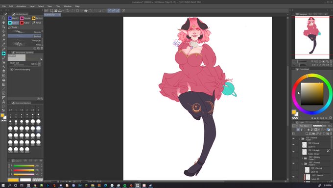The image size is (333, 188).
Task: Select the Eyedropper tool
Action: [3, 45]
